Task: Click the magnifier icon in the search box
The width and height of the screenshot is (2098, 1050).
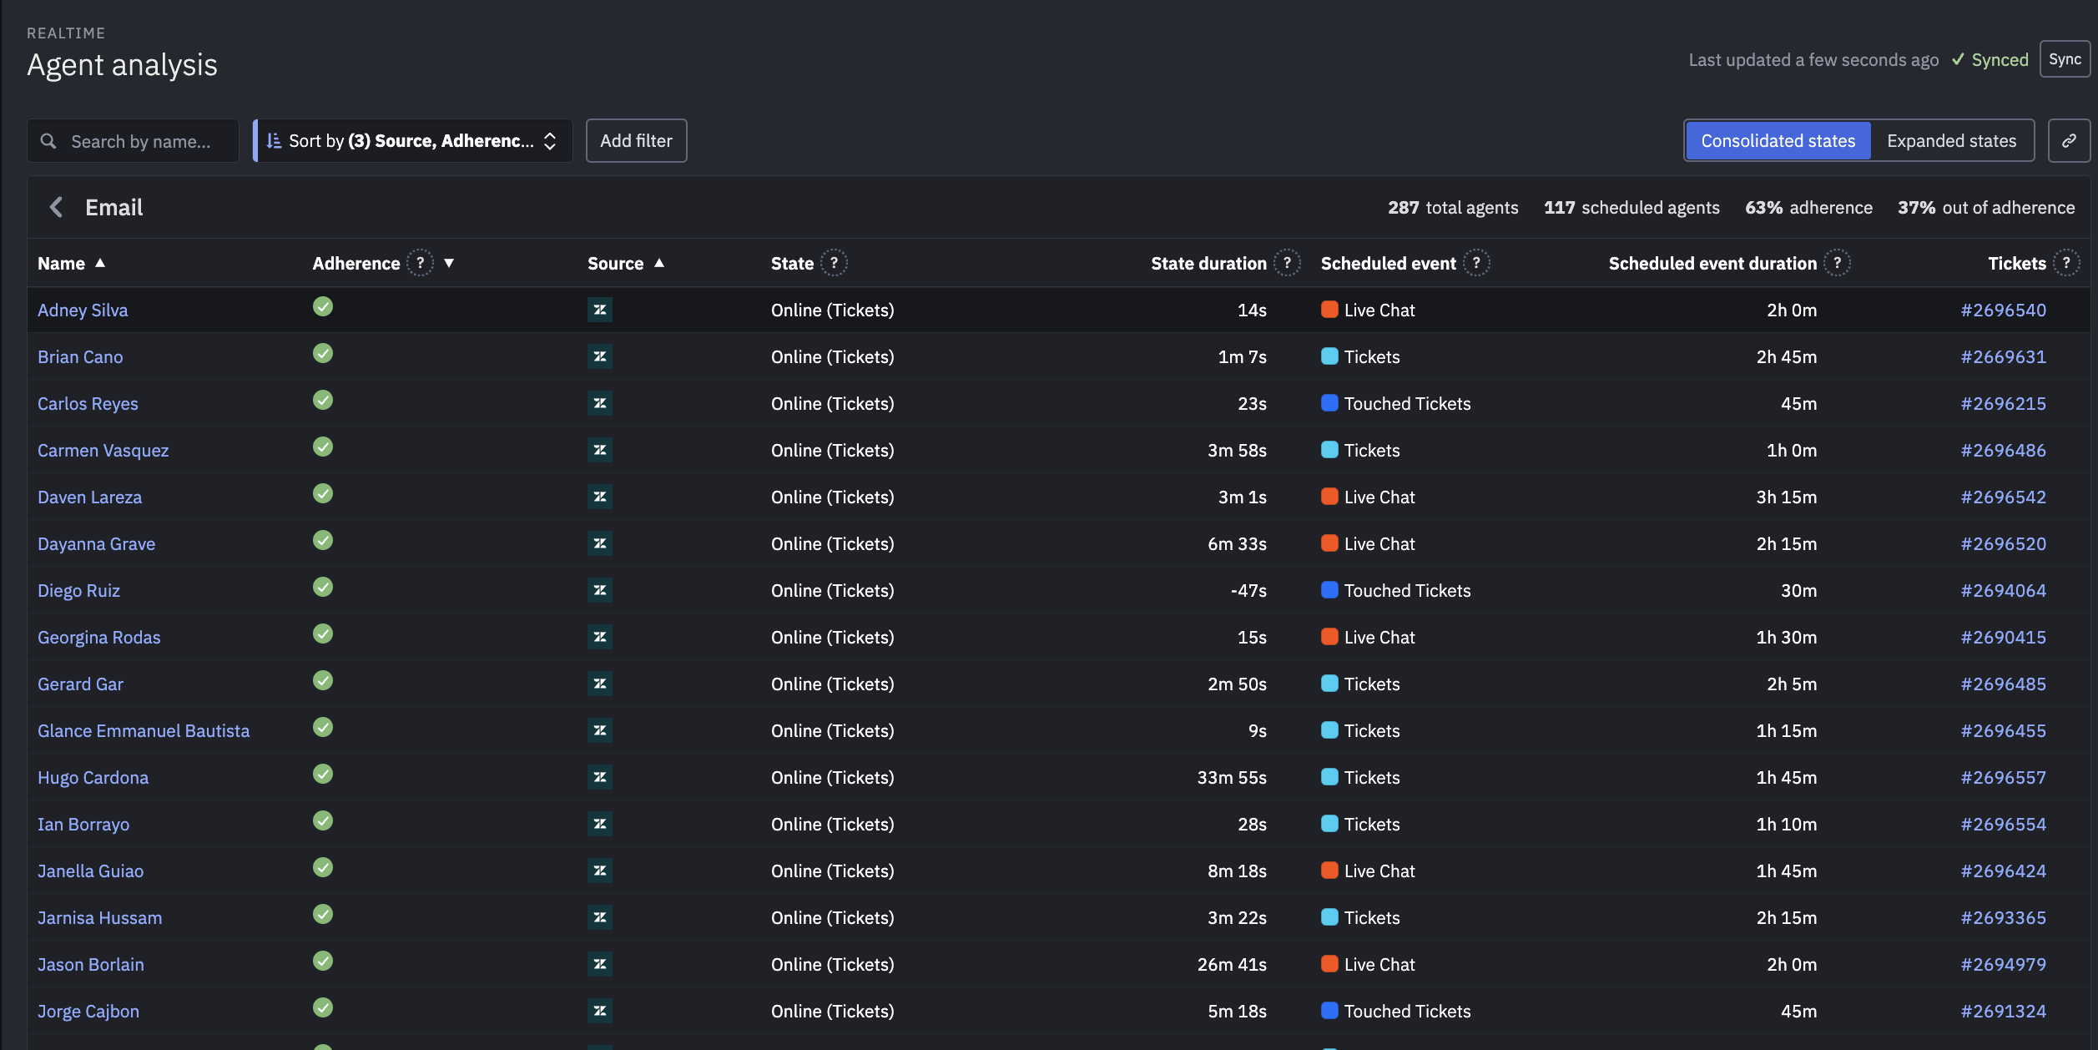Action: (49, 140)
